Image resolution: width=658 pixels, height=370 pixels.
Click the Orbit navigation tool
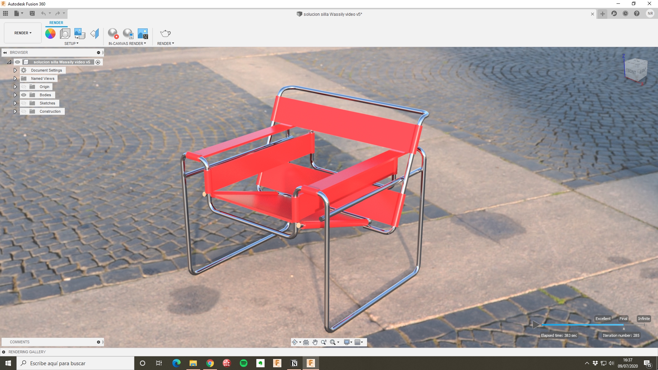point(294,342)
